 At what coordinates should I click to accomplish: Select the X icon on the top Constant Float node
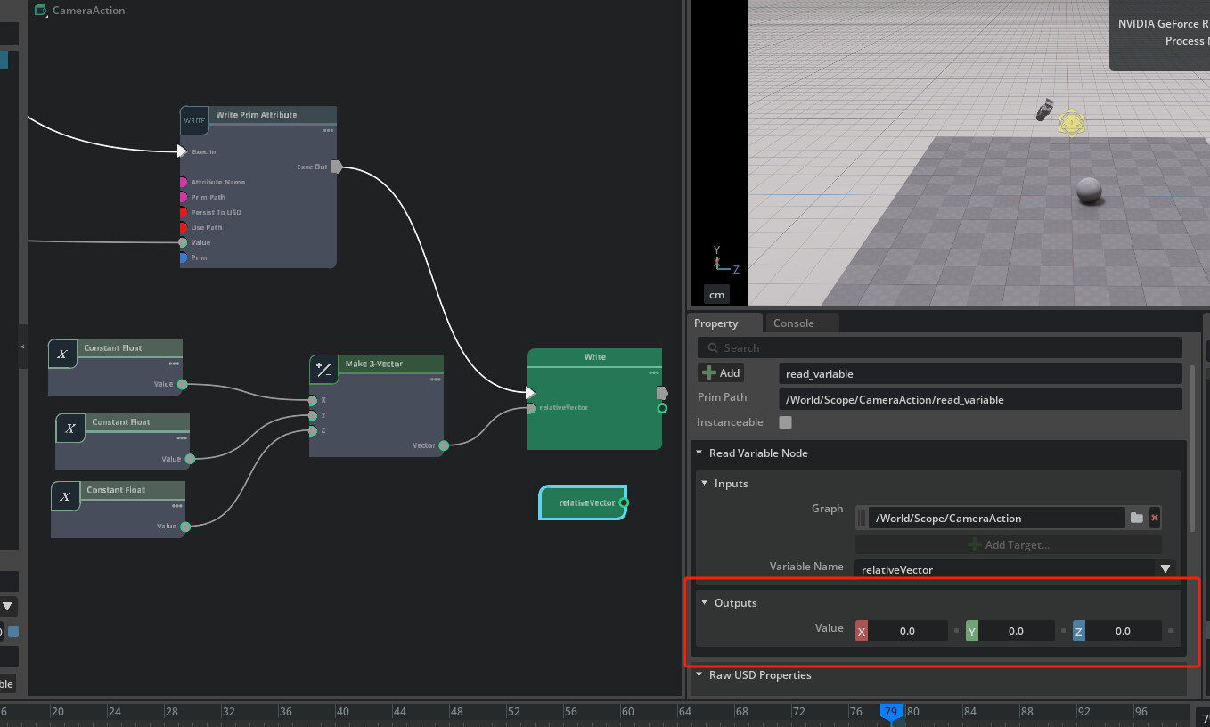[x=62, y=354]
